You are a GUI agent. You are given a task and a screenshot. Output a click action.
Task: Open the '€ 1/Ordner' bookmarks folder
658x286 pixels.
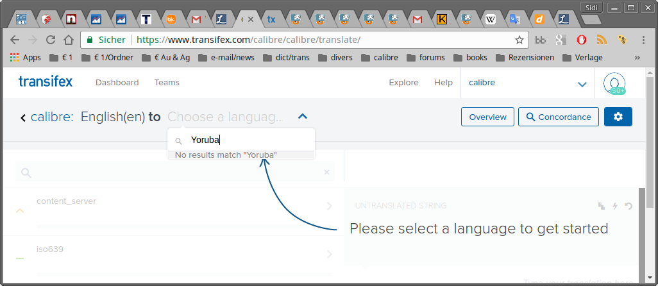tap(108, 58)
